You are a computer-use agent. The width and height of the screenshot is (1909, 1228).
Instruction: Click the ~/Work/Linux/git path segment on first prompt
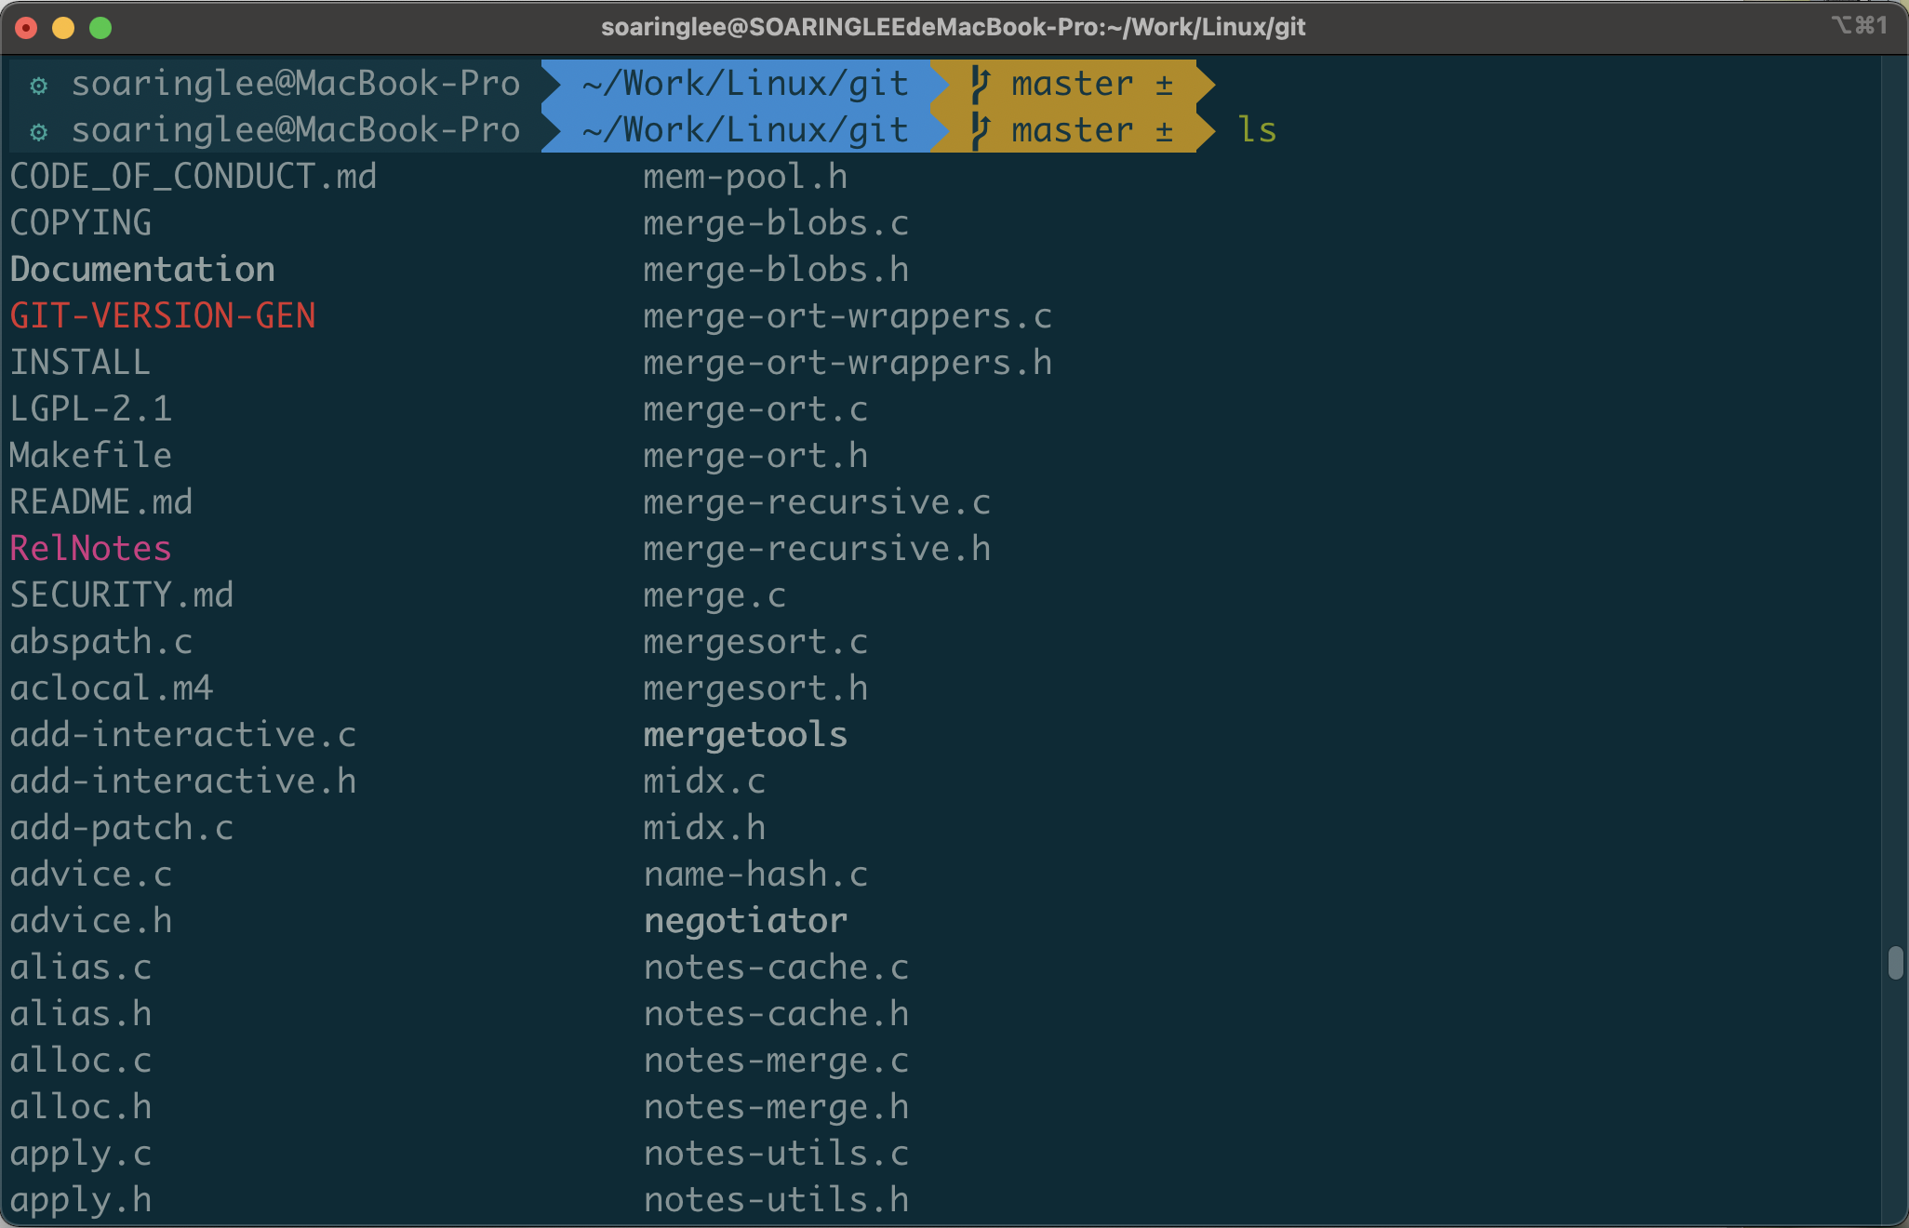pyautogui.click(x=745, y=84)
